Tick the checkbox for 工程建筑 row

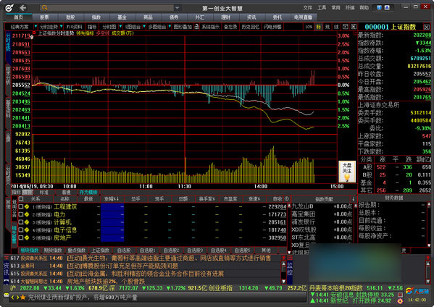[x=21, y=206]
